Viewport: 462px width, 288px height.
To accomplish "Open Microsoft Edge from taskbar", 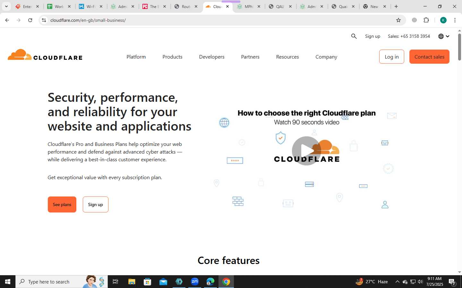I will [210, 282].
